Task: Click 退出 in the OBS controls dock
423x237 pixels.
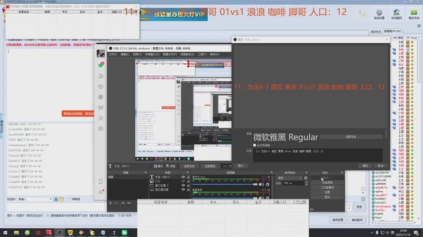Action: click(327, 197)
